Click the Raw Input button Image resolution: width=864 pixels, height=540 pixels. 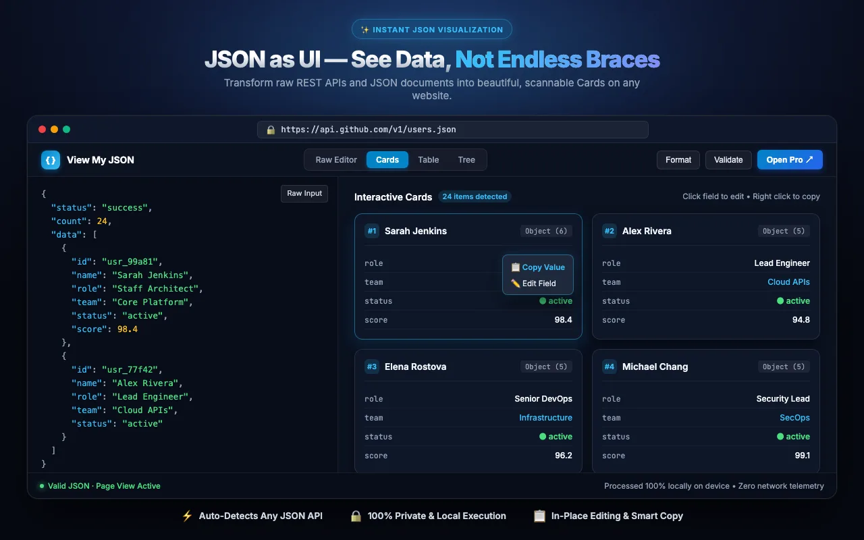pos(304,194)
